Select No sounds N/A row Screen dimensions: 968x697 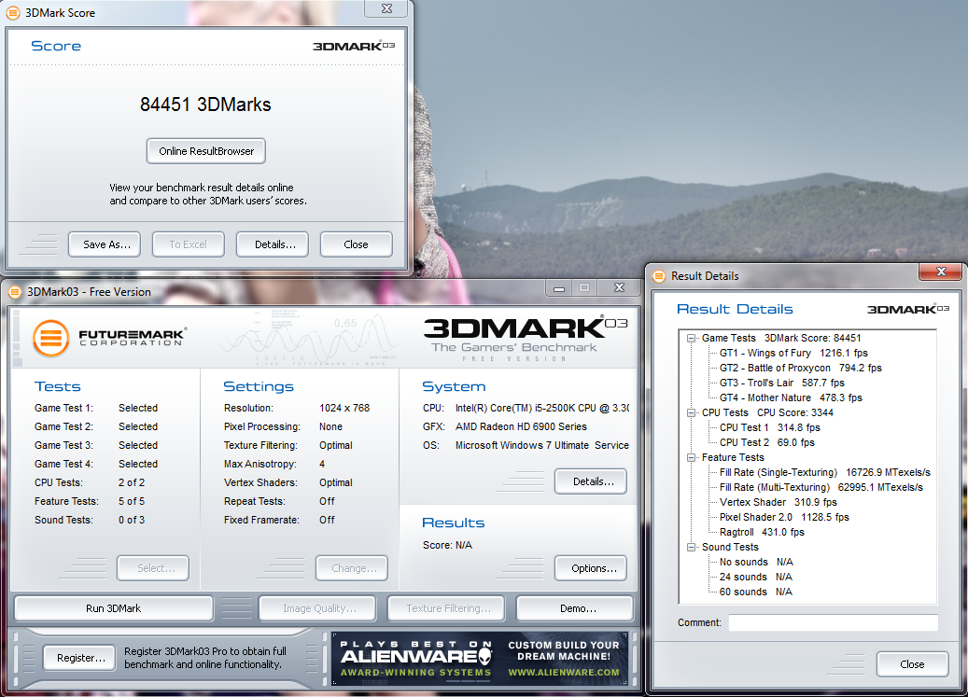[x=756, y=562]
